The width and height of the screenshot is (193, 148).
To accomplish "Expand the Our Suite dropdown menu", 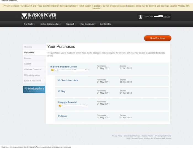I will point(29,24).
